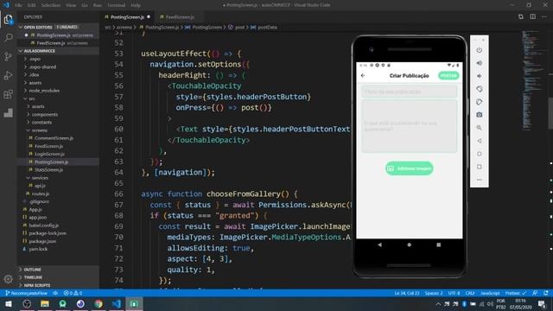Open CommentScreen.js in the explorer

(54, 138)
